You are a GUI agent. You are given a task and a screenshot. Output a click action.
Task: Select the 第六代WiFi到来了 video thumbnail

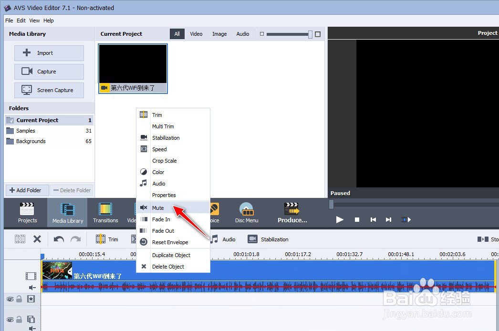pos(133,64)
